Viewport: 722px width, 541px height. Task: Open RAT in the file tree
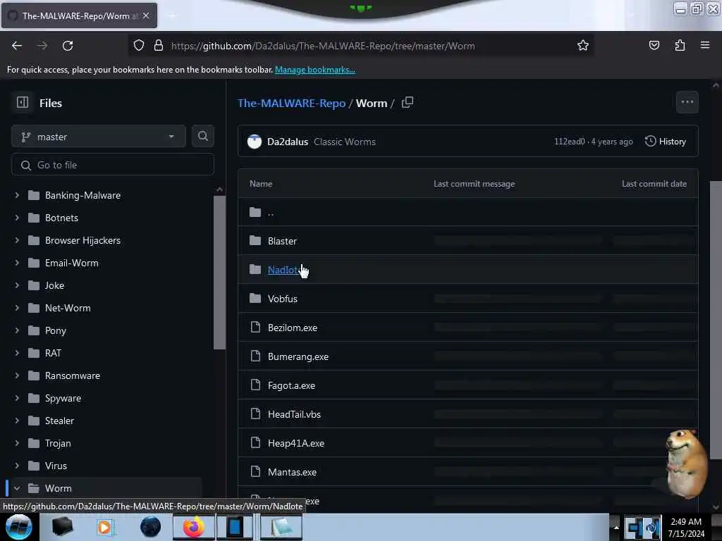click(x=53, y=353)
